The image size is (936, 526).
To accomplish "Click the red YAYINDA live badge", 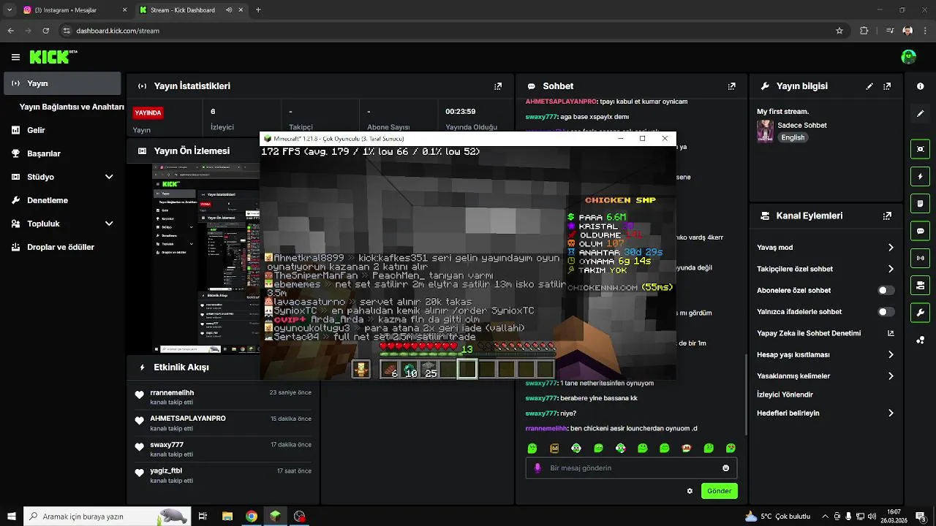I will 148,113.
